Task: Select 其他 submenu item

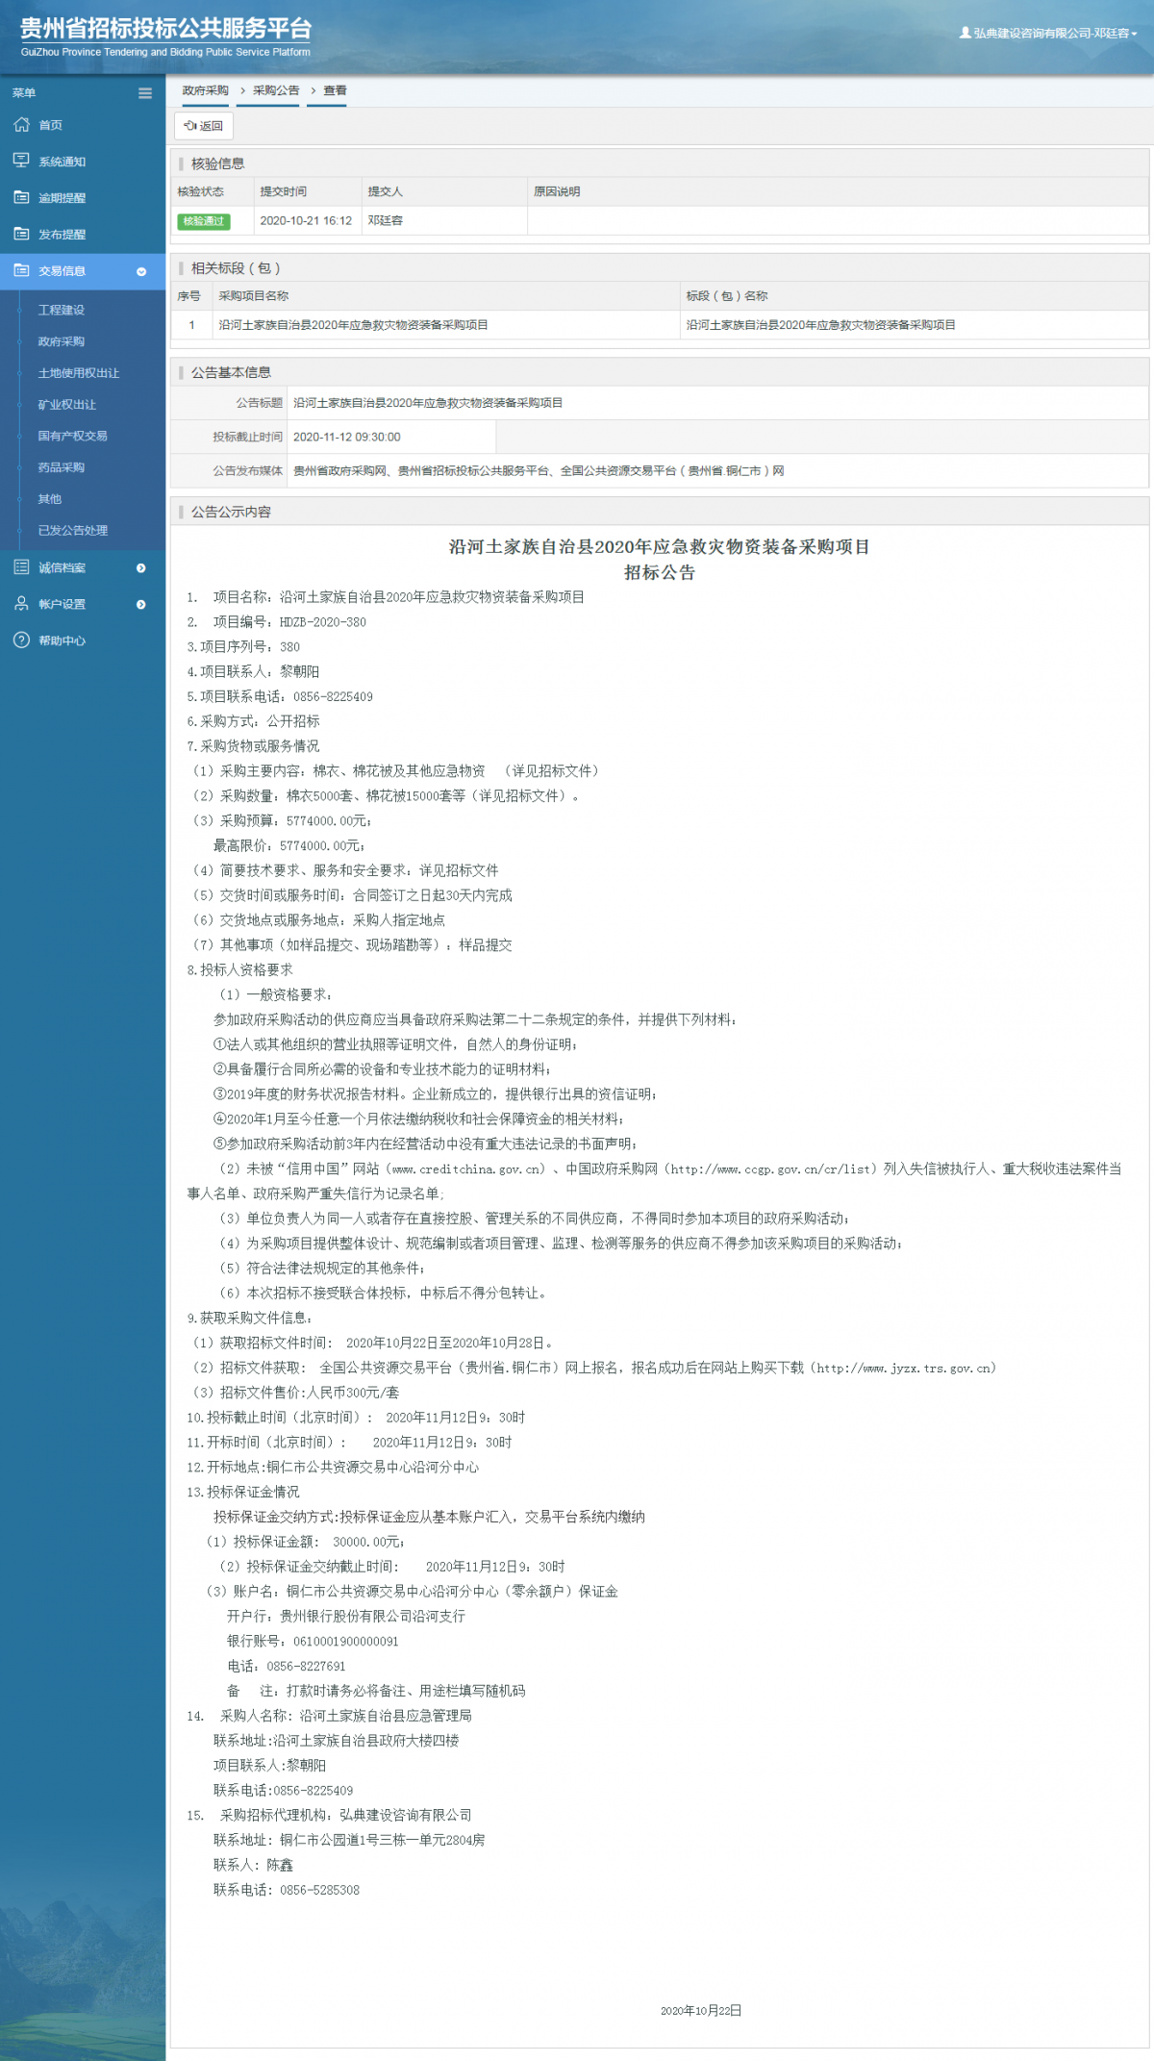Action: click(50, 499)
